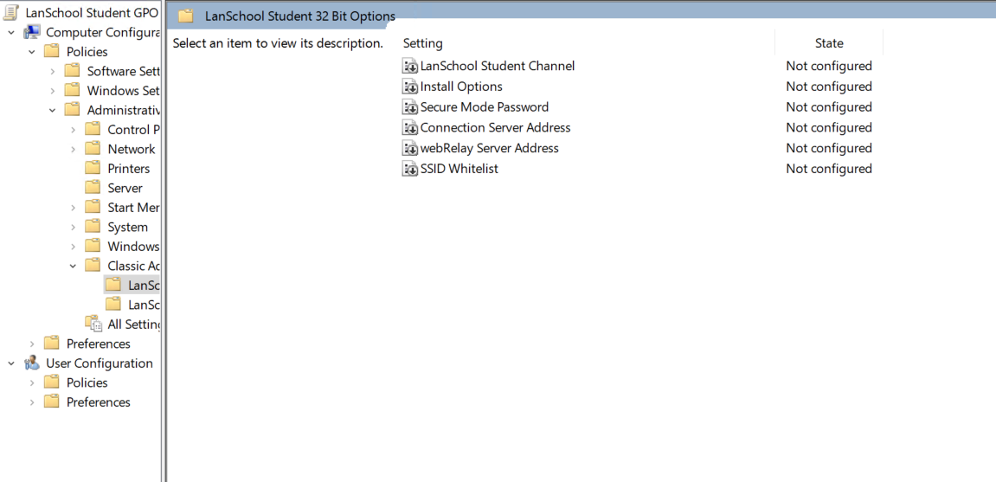Screen dimensions: 996x482
Task: Select the Classic Ac tree label
Action: tap(133, 266)
